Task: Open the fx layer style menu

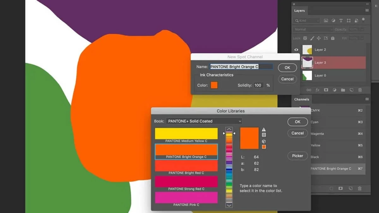Action: click(317, 90)
